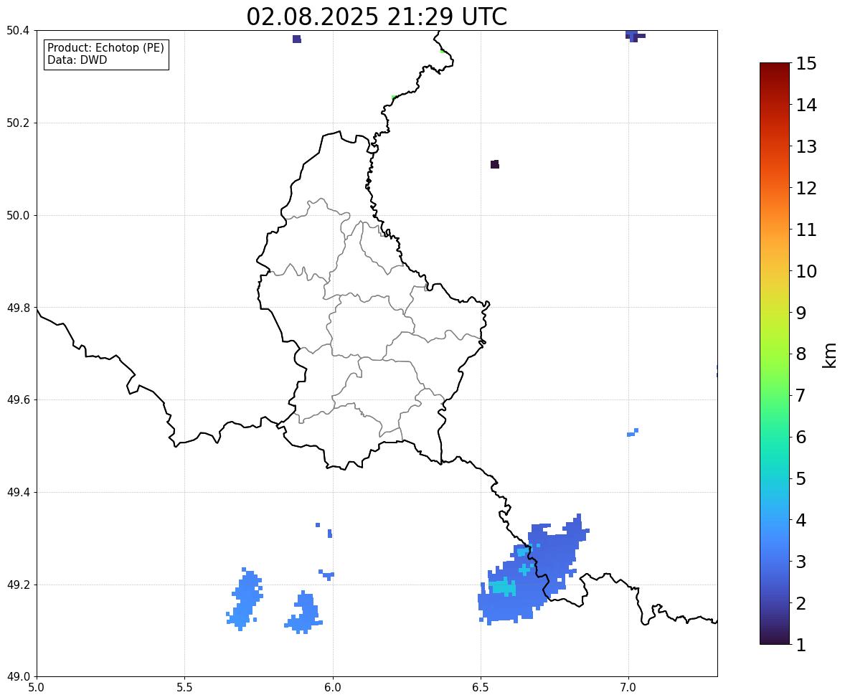Click the y-axis label 50.2
Screen dimensions: 845x700
point(17,123)
